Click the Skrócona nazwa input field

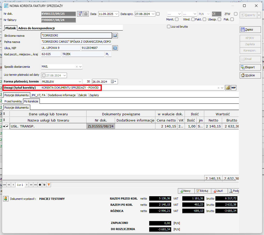click(x=76, y=35)
